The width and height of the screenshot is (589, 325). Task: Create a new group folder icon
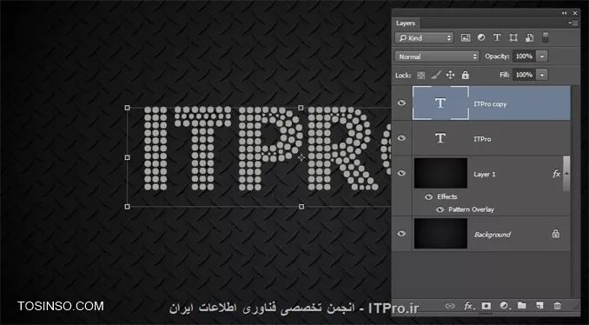click(521, 306)
